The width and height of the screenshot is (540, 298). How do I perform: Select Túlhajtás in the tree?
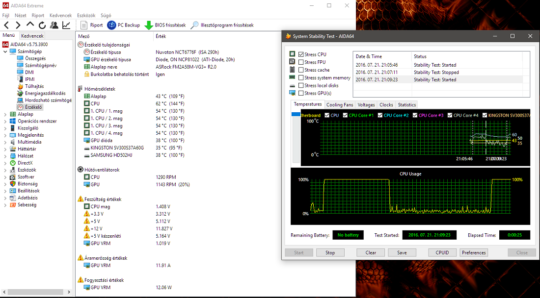(x=34, y=86)
